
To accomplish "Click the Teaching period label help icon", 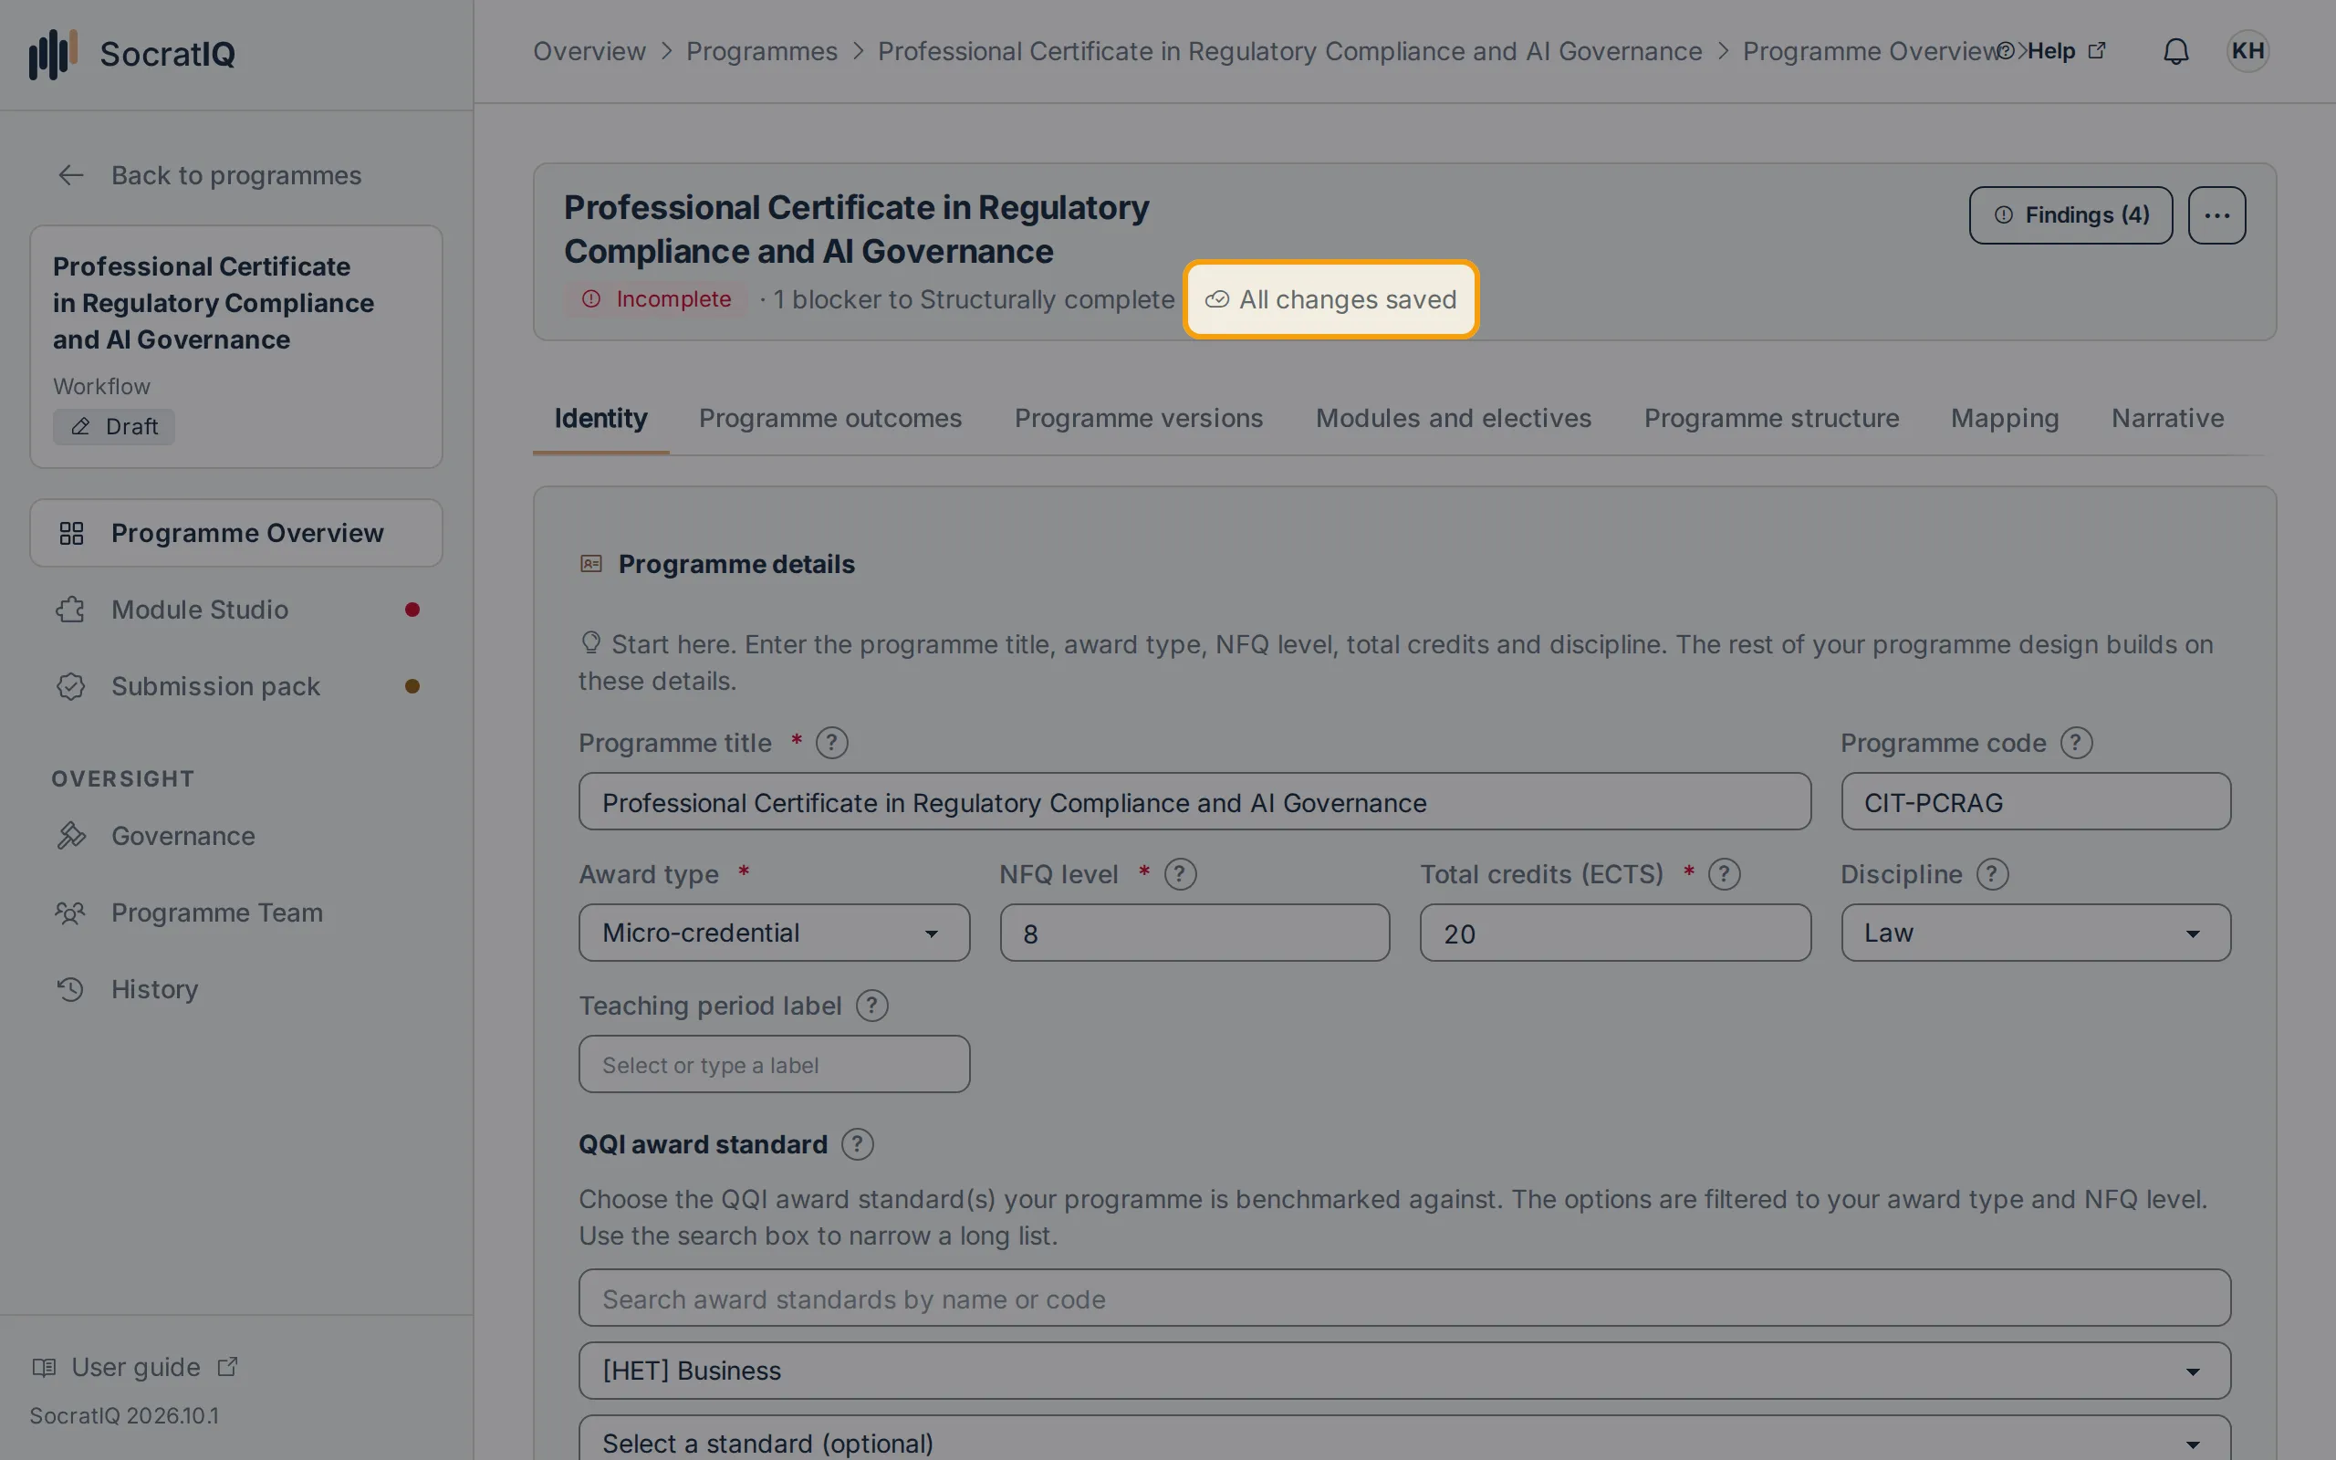I will tap(871, 1006).
